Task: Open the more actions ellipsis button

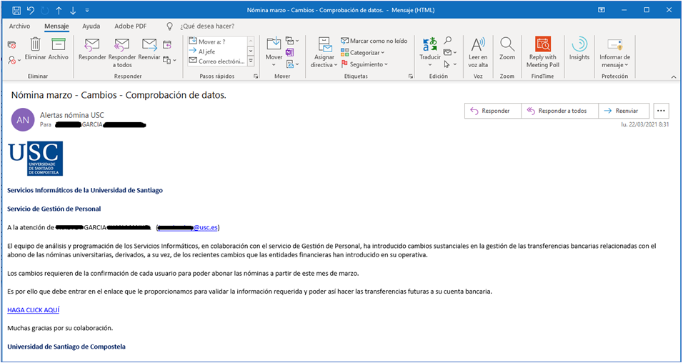Action: click(x=661, y=111)
